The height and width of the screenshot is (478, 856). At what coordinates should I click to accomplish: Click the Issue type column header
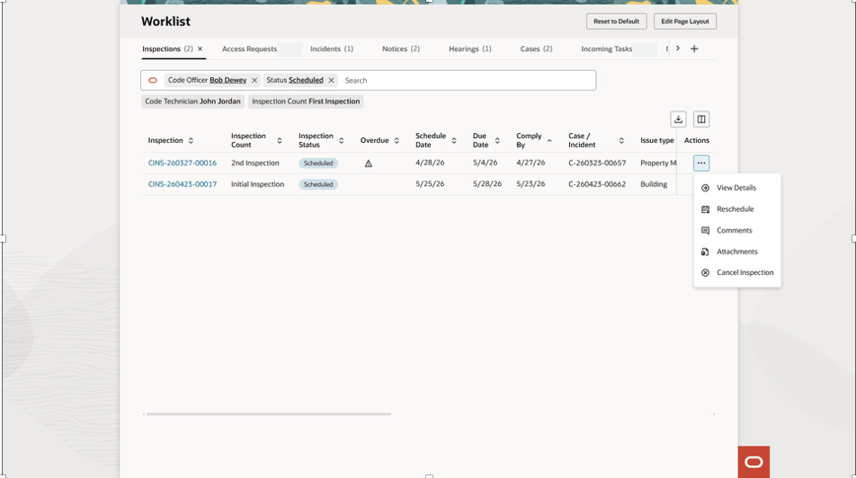tap(656, 140)
